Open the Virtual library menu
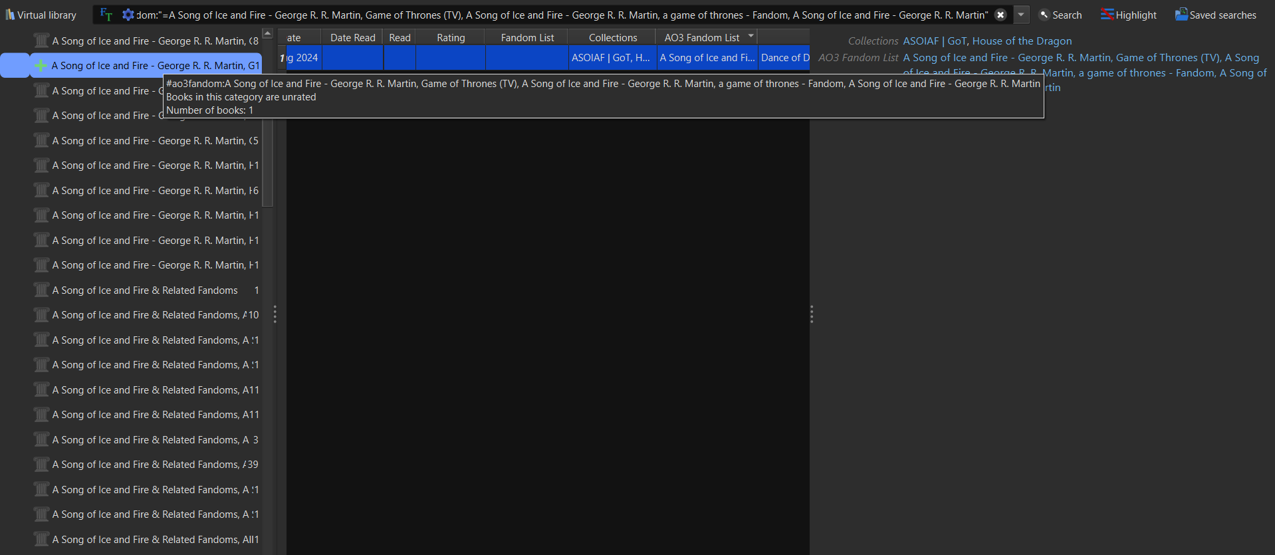Screen dimensions: 1275x555 pos(41,15)
